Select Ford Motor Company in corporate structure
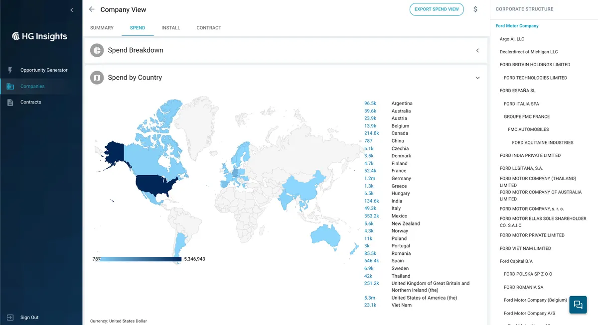Viewport: 598px width, 325px height. [517, 26]
